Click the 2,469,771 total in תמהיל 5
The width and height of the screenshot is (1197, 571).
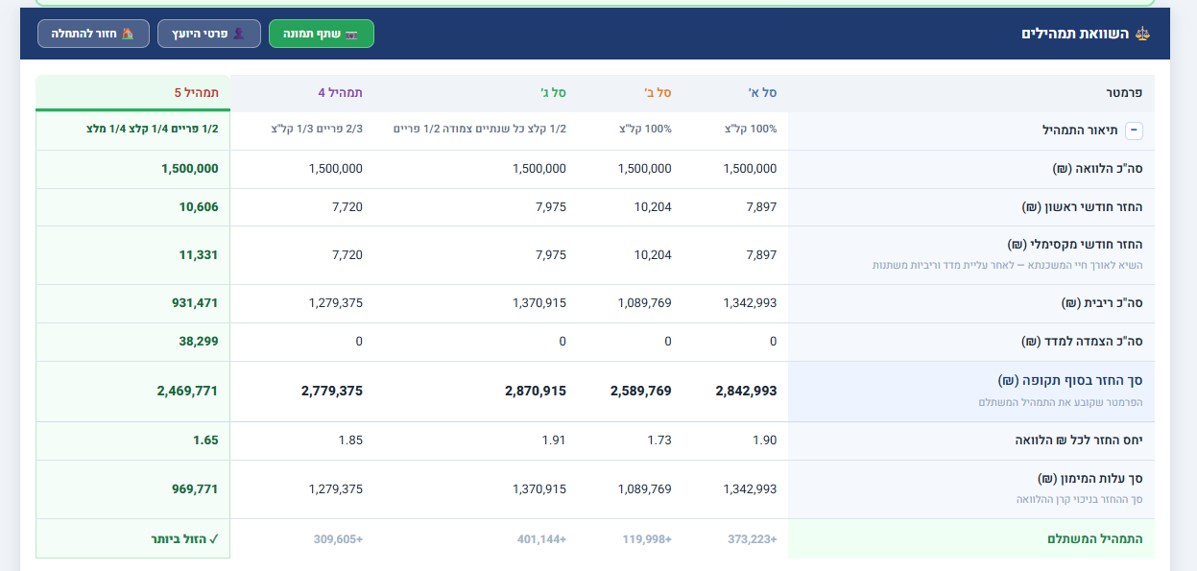click(x=188, y=391)
